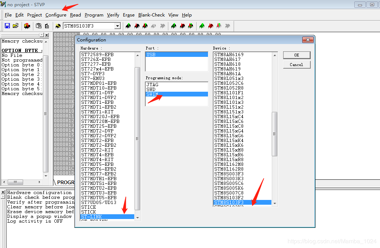Click green Read icon in last chip group
Viewport: 380px width, 248px height.
(202, 26)
